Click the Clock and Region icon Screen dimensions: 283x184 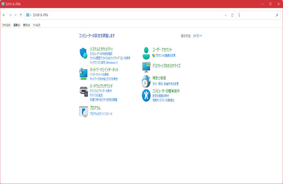tap(146, 81)
